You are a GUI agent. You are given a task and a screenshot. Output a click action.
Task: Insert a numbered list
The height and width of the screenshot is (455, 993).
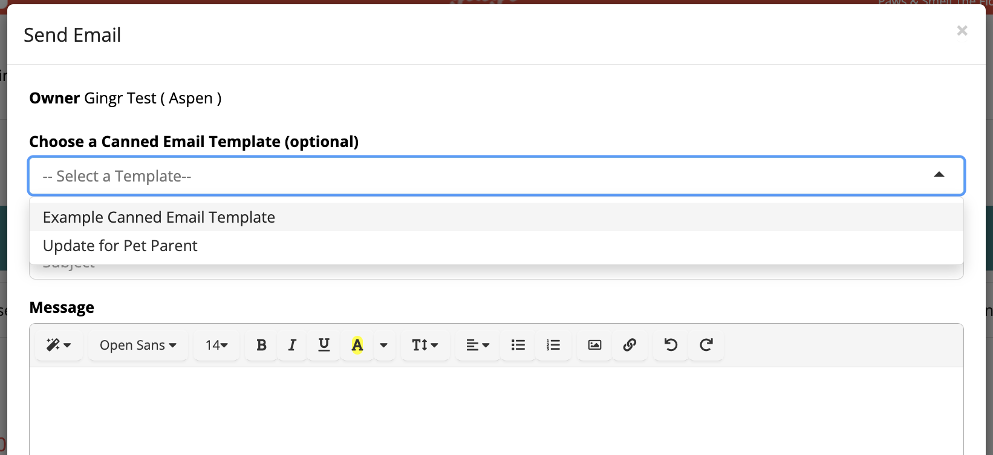(553, 345)
